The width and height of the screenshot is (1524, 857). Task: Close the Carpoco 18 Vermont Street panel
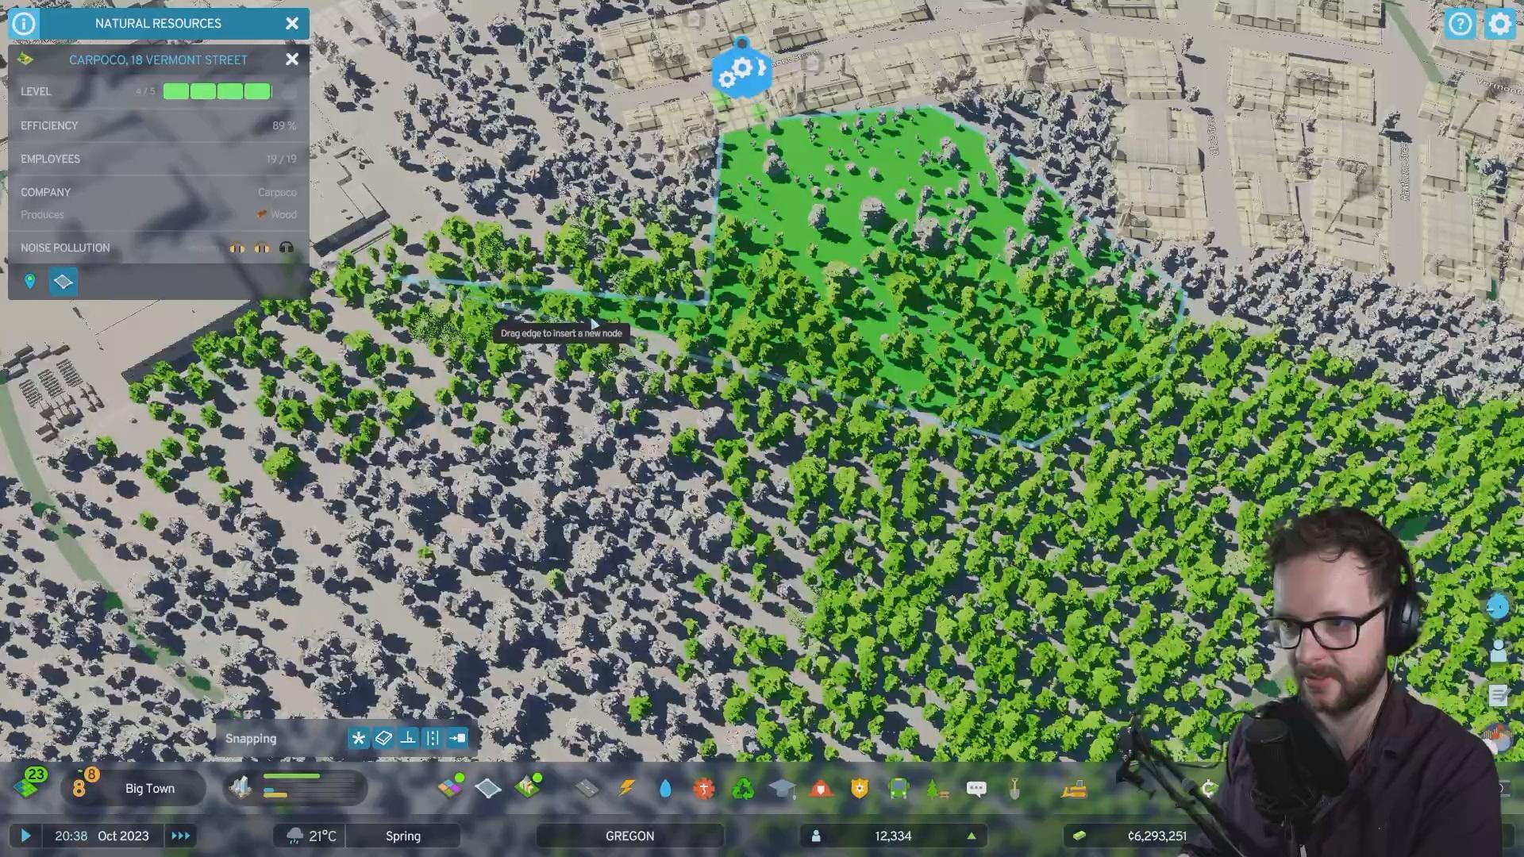292,60
